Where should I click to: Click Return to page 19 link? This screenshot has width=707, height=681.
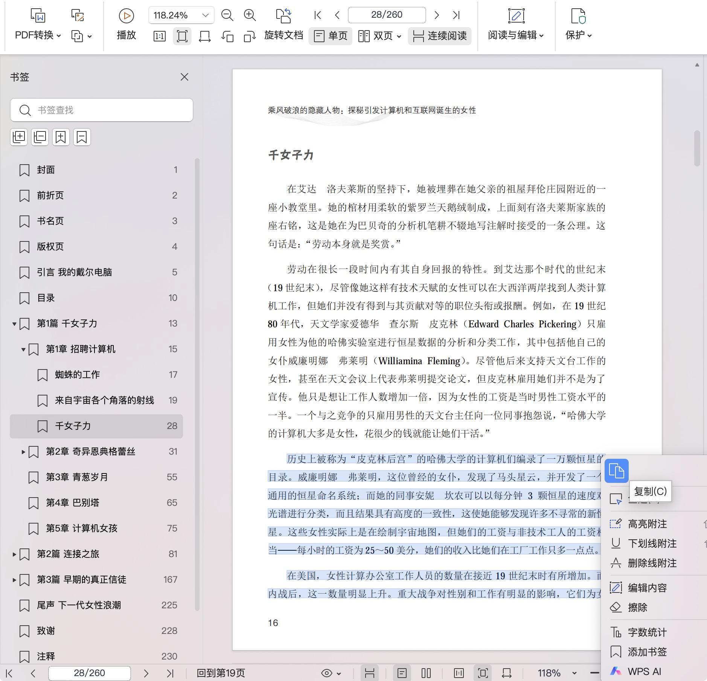(x=221, y=673)
